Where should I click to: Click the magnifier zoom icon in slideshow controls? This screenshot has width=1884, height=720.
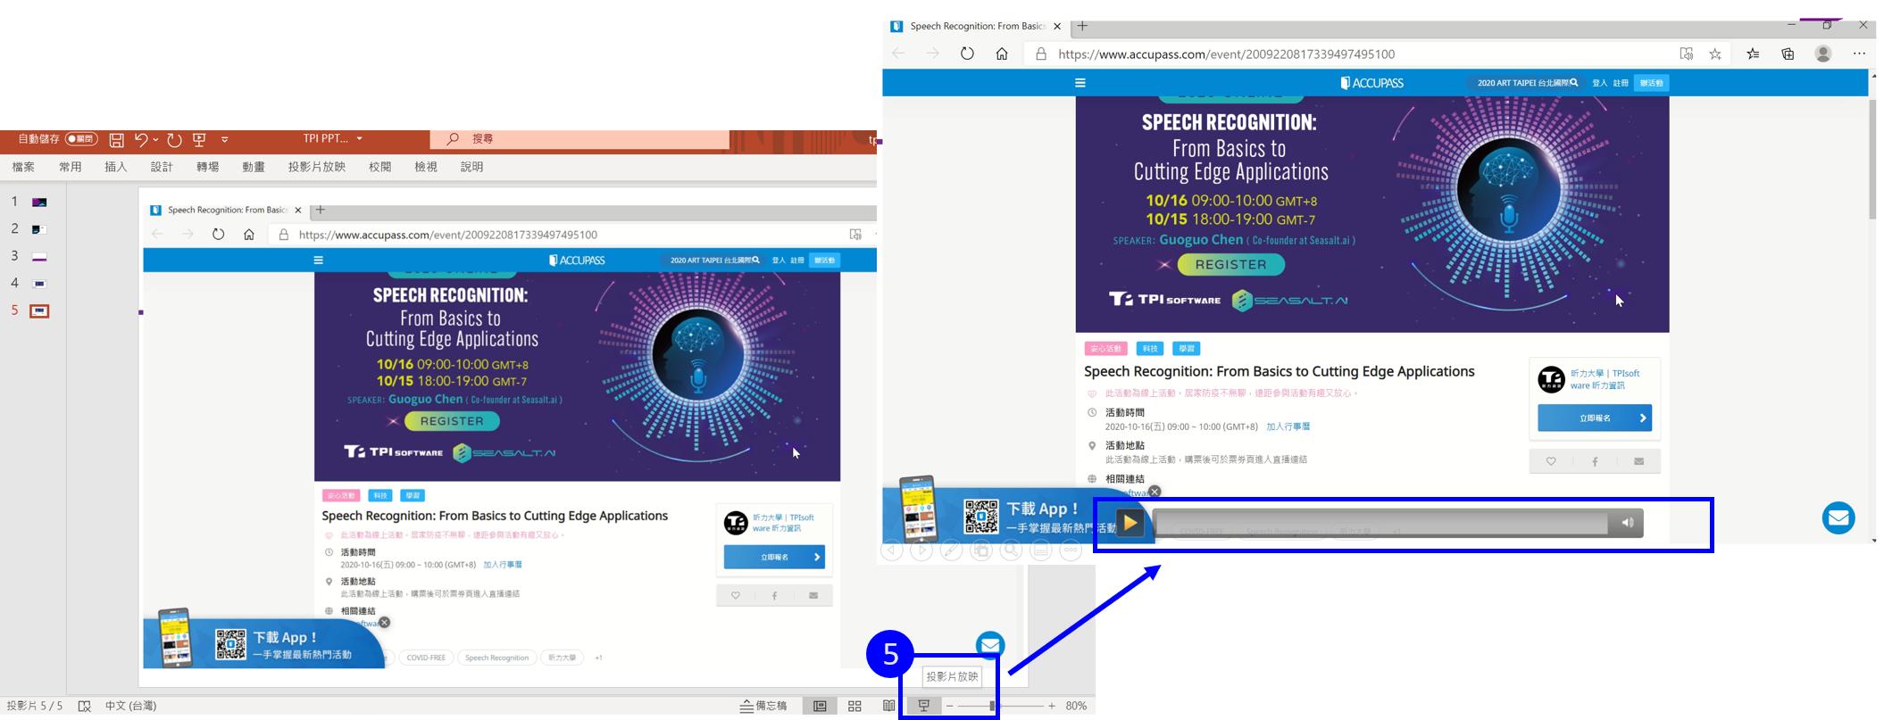(x=1011, y=550)
